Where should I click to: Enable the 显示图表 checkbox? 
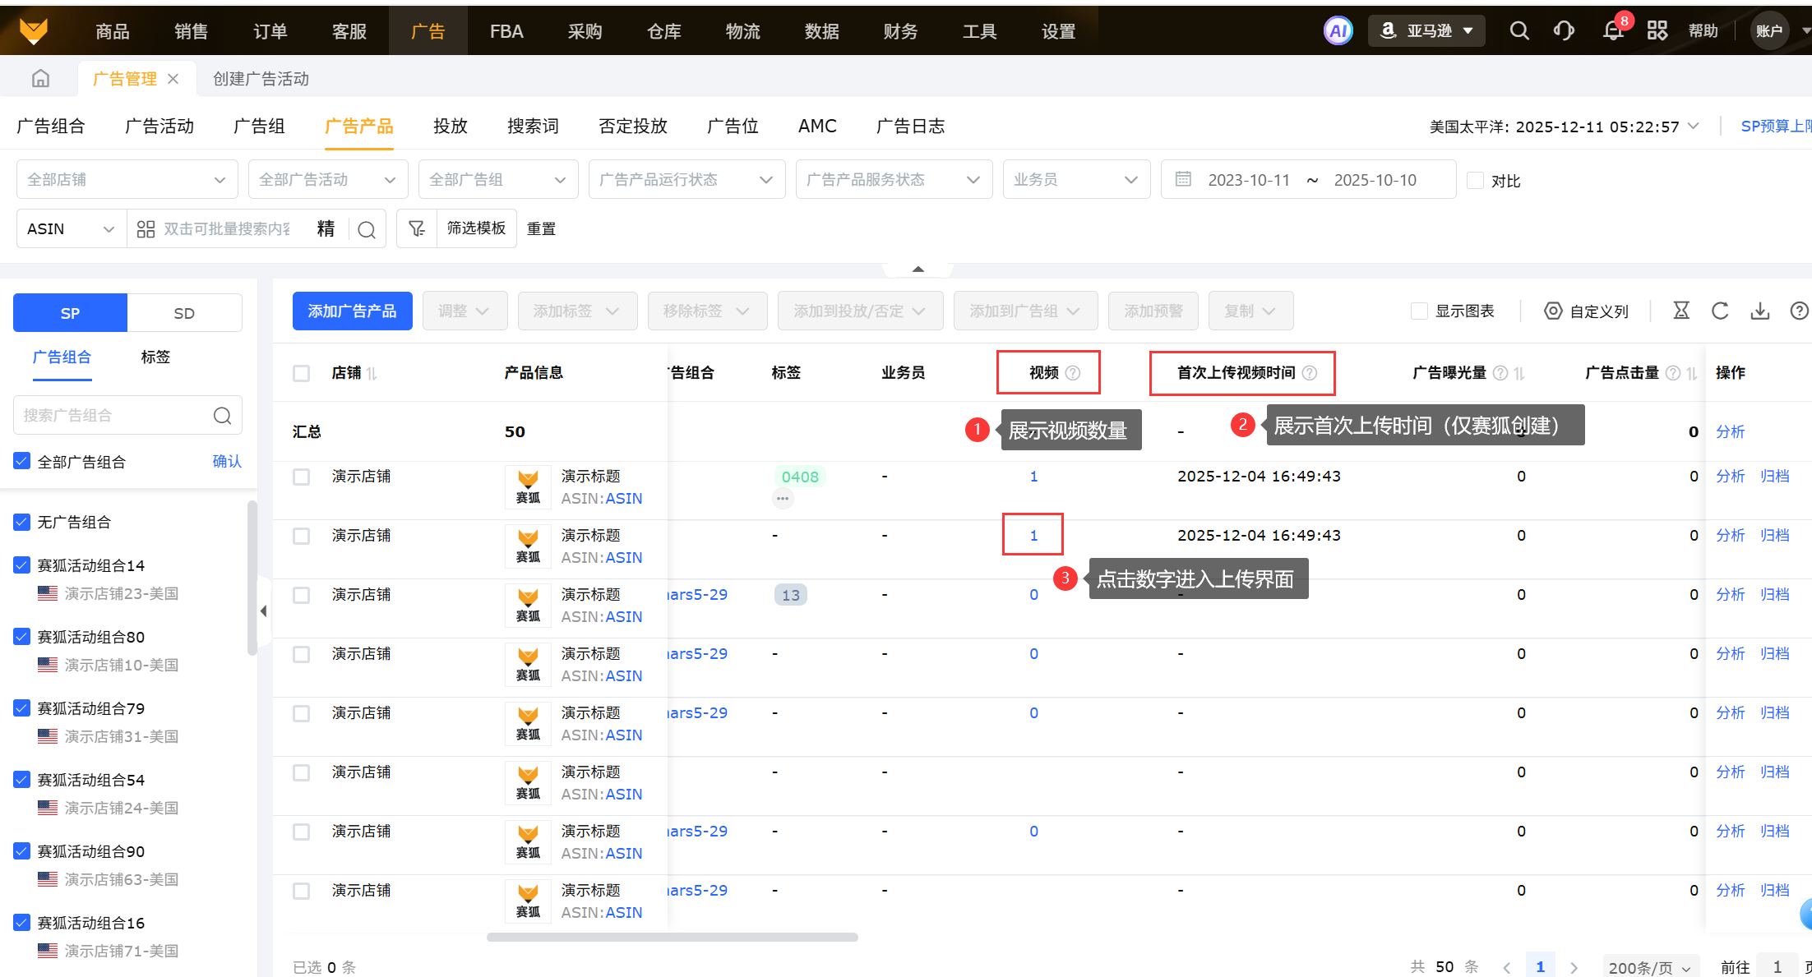point(1419,311)
